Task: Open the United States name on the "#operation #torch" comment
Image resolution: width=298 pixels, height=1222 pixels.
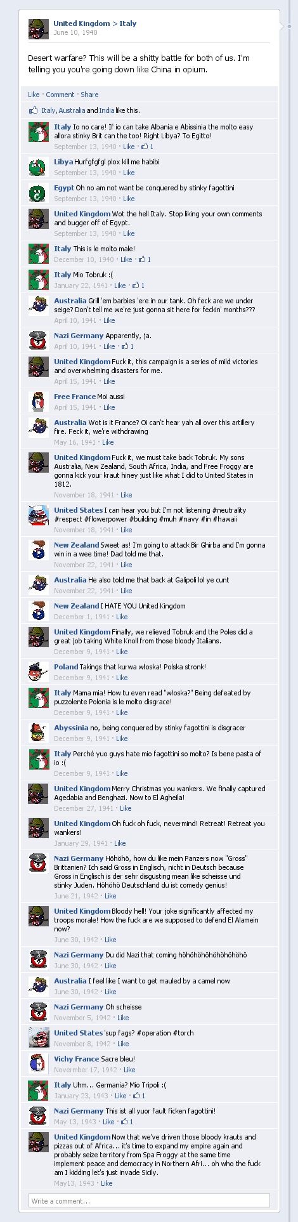Action: [78, 1033]
